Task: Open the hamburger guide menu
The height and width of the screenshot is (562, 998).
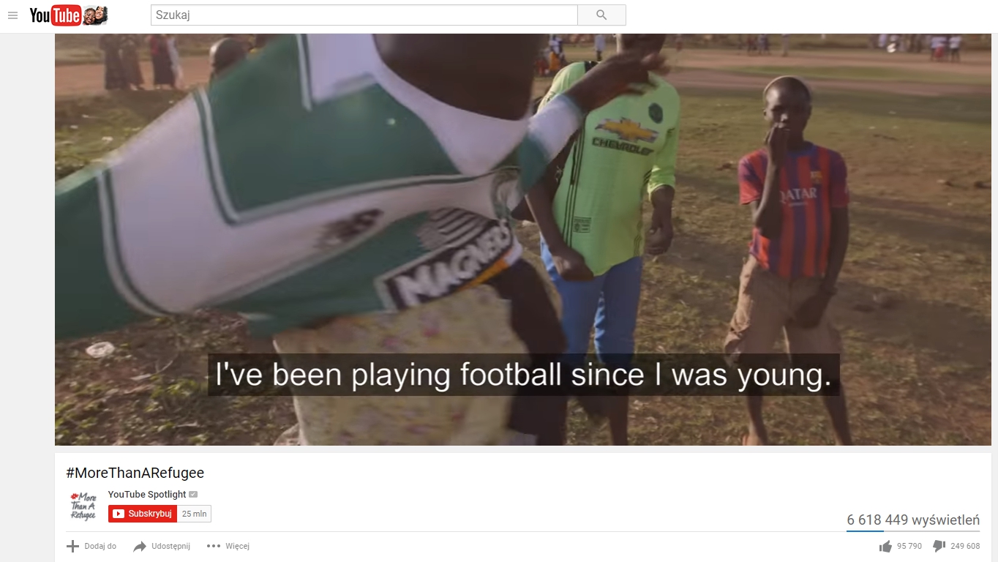Action: (12, 15)
